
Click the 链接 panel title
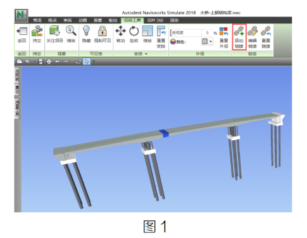[x=253, y=54]
